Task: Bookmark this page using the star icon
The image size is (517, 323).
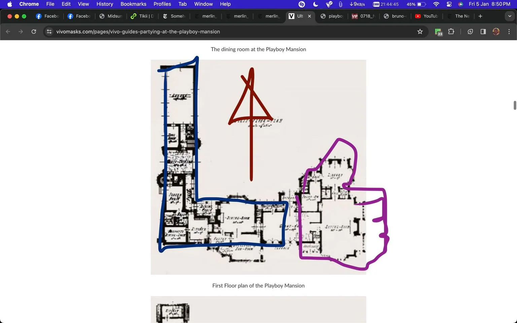Action: [420, 31]
